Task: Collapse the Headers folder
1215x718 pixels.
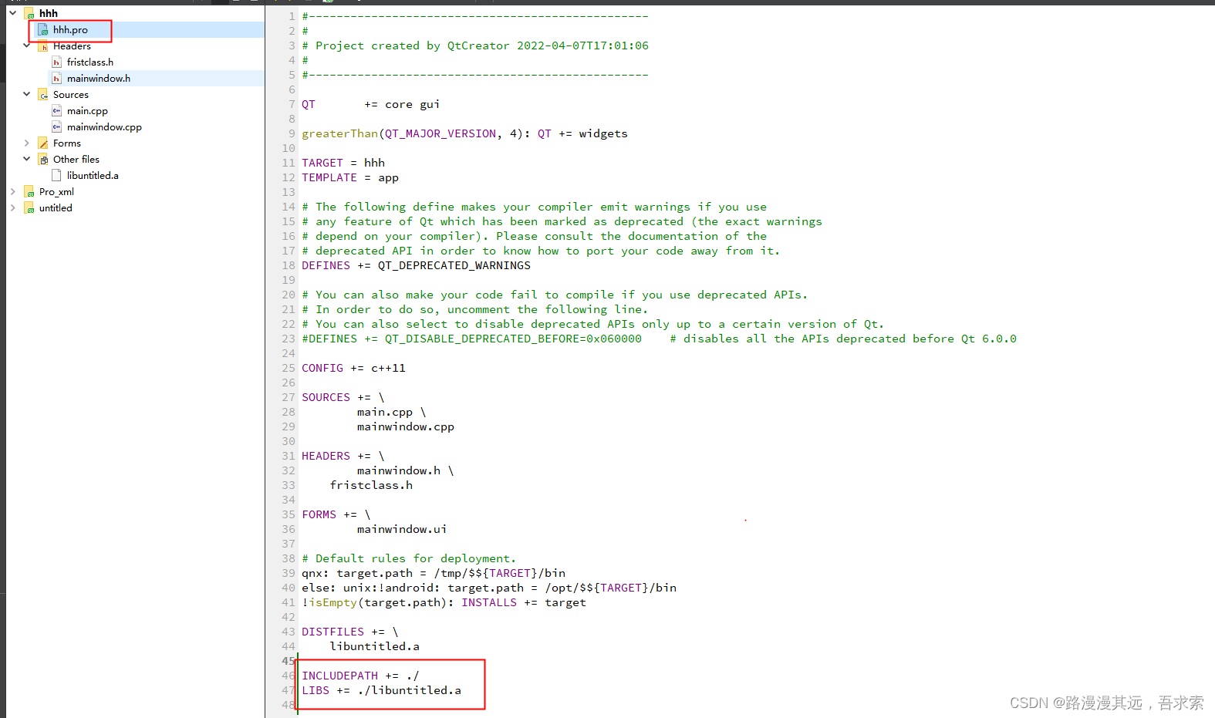Action: pos(26,46)
